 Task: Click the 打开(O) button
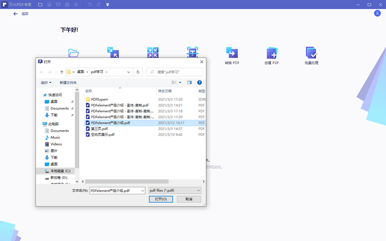tap(161, 199)
